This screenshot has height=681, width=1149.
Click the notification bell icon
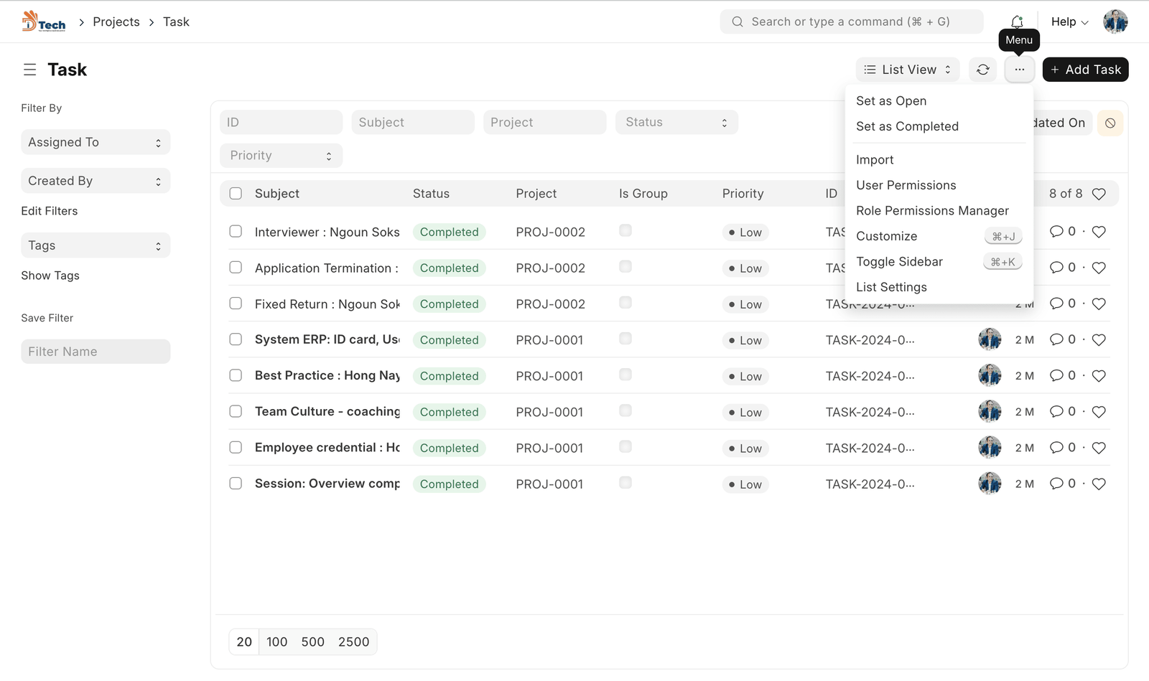pyautogui.click(x=1017, y=22)
